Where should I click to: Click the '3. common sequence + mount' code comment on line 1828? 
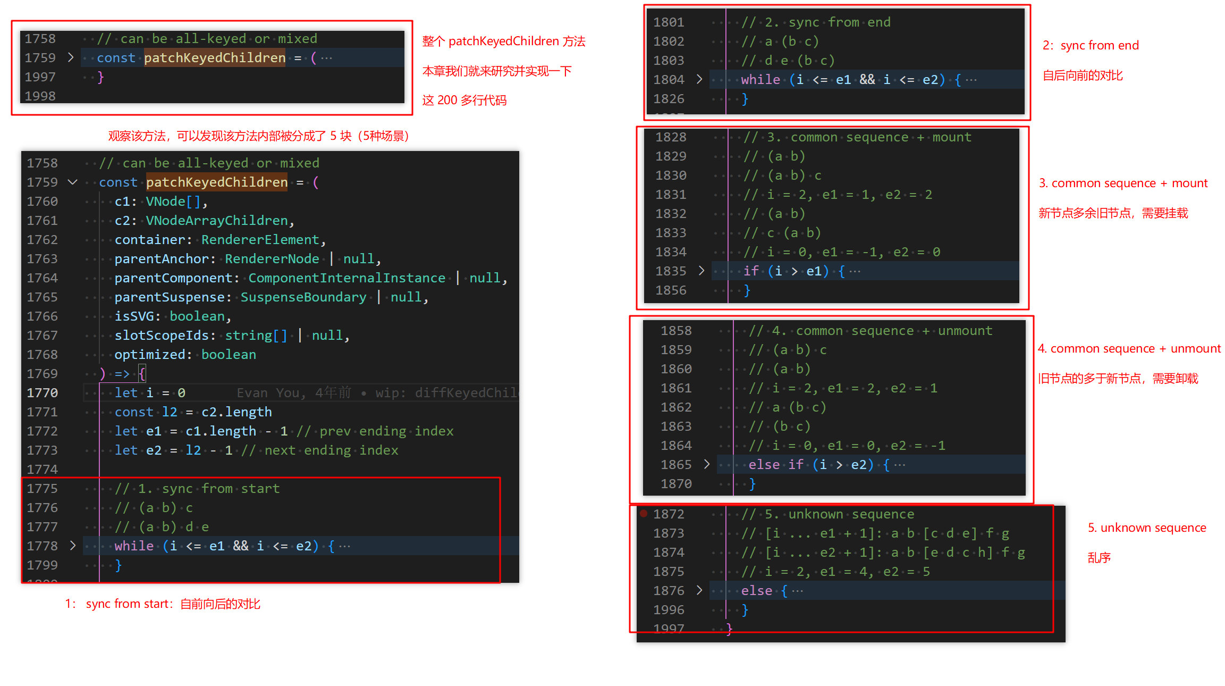coord(857,137)
